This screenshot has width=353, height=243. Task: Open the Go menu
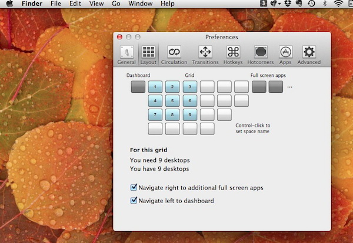point(116,4)
